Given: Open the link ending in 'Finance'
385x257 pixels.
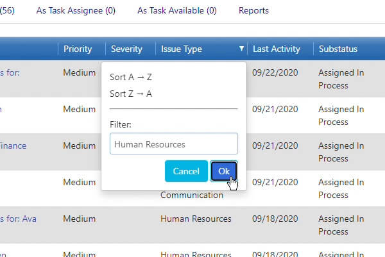Looking at the screenshot, I should click(13, 145).
